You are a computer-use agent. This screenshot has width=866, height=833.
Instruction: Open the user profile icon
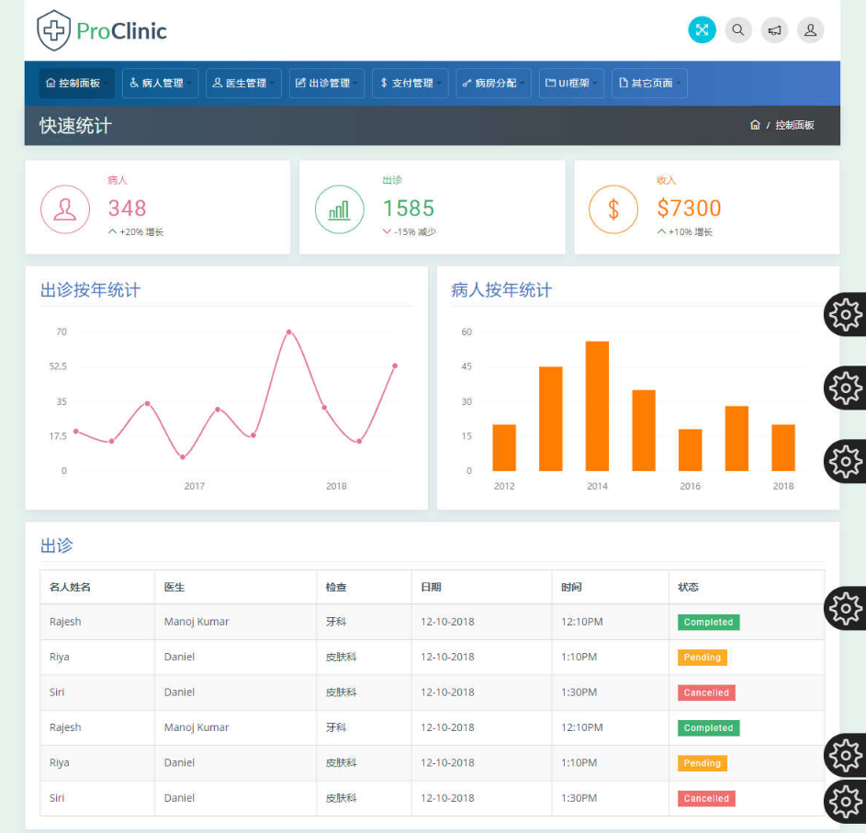810,29
